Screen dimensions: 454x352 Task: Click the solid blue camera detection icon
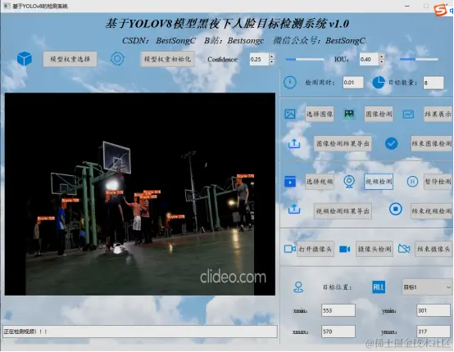pyautogui.click(x=344, y=249)
